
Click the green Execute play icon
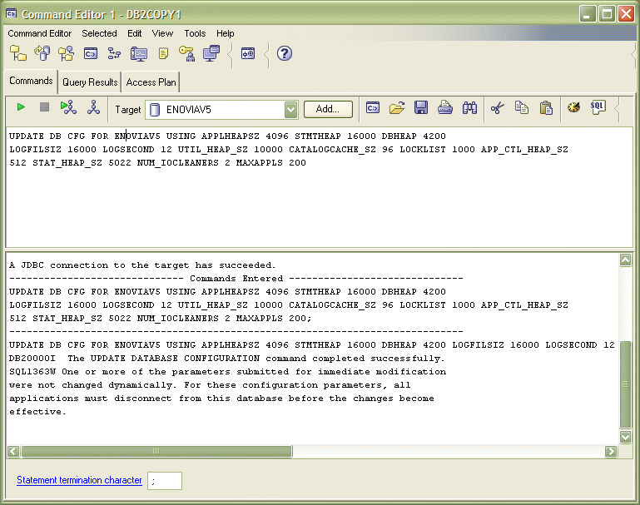coord(21,107)
